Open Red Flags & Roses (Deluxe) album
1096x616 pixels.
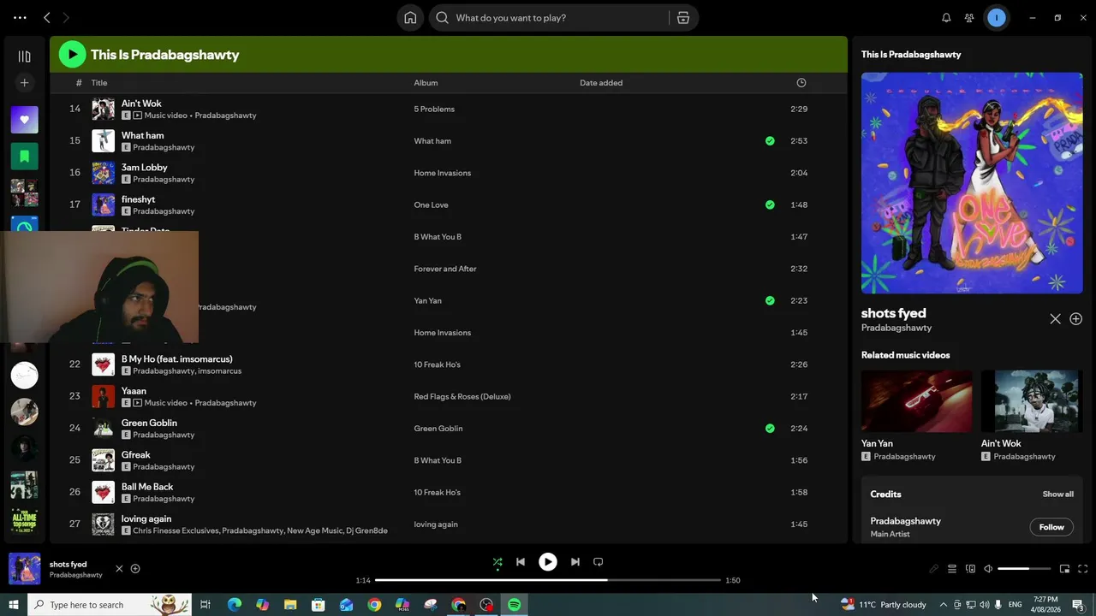click(x=462, y=397)
